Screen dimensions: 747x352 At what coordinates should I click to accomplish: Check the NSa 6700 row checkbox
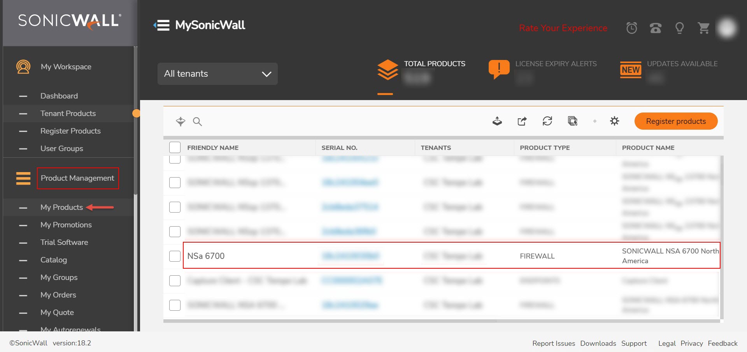click(175, 256)
